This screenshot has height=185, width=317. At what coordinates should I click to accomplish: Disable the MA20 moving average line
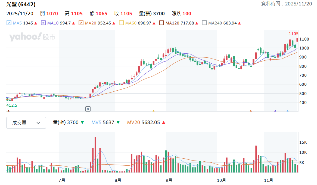click(81, 23)
